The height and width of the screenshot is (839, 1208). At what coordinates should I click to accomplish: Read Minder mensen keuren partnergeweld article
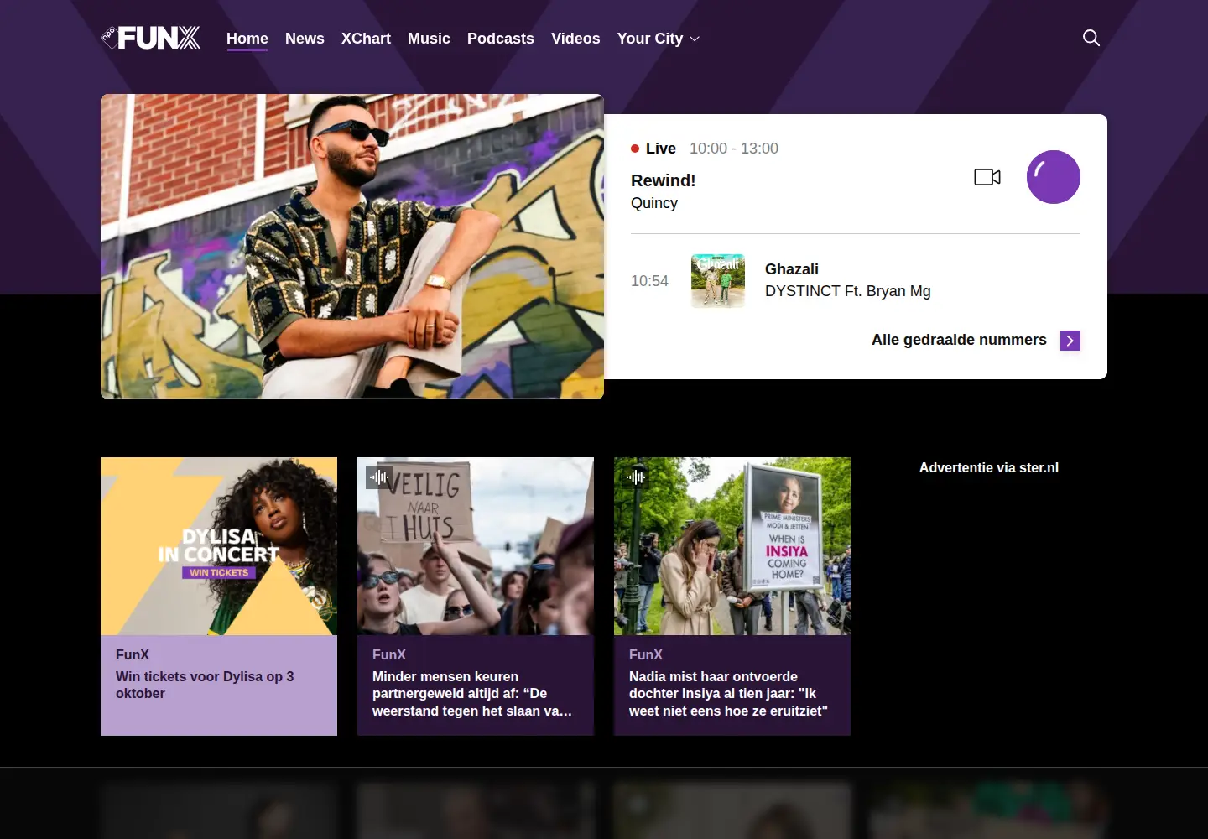pos(472,694)
